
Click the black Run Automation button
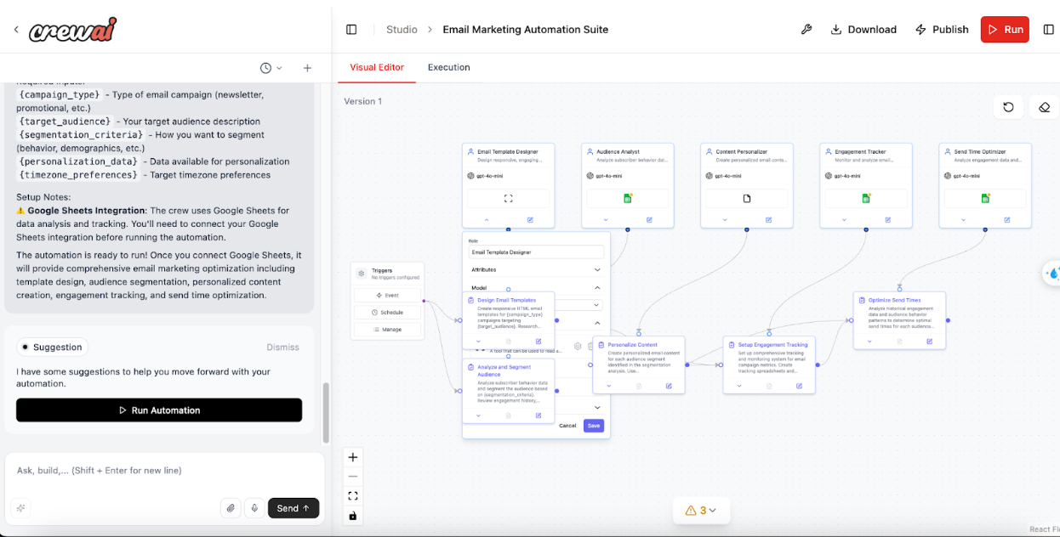[x=159, y=410]
